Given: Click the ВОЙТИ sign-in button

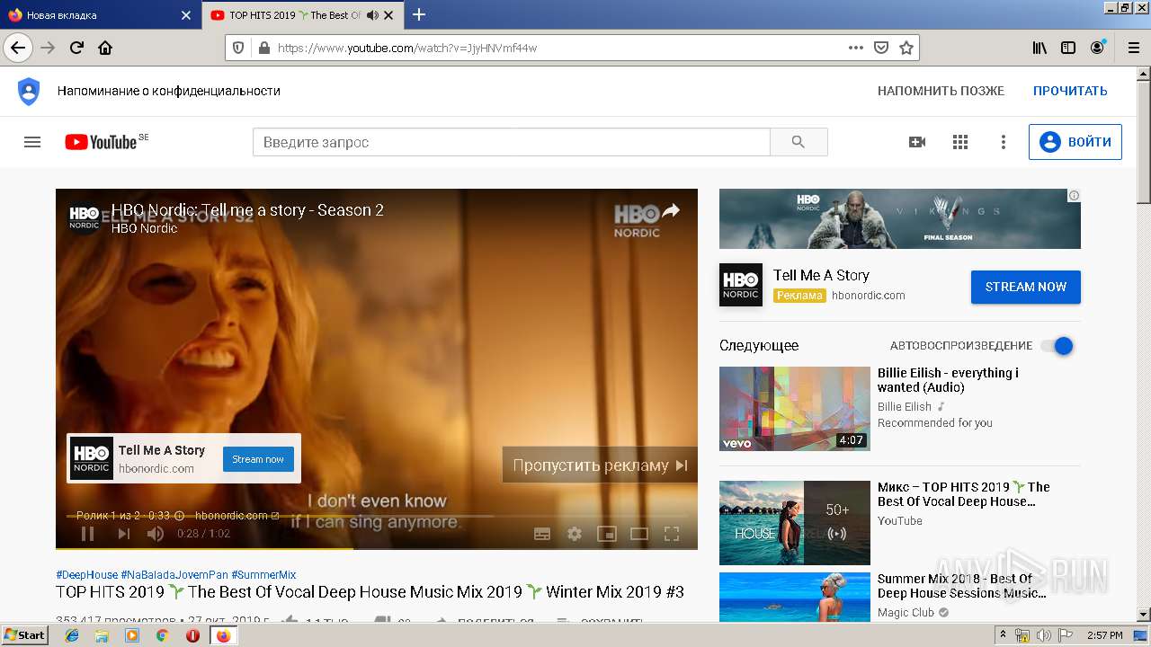Looking at the screenshot, I should (1075, 142).
